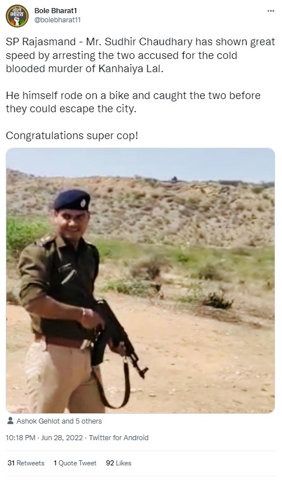The width and height of the screenshot is (282, 482).
Task: Click the number 92 beside Likes
Action: pyautogui.click(x=110, y=463)
